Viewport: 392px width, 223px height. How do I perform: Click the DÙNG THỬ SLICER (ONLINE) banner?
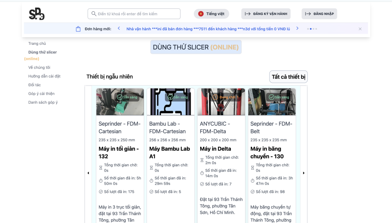point(196,47)
